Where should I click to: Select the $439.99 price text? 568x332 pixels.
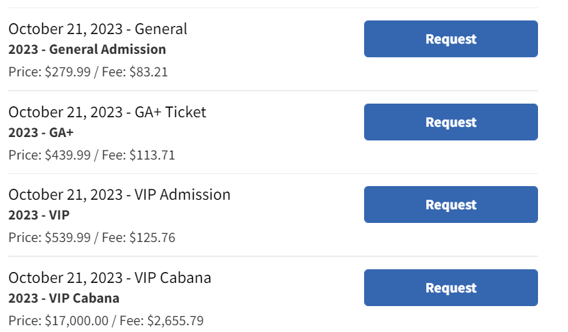pos(68,155)
